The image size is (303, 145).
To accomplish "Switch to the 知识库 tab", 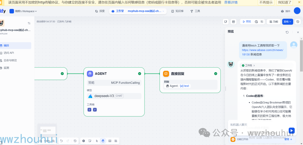I will click(177, 11).
